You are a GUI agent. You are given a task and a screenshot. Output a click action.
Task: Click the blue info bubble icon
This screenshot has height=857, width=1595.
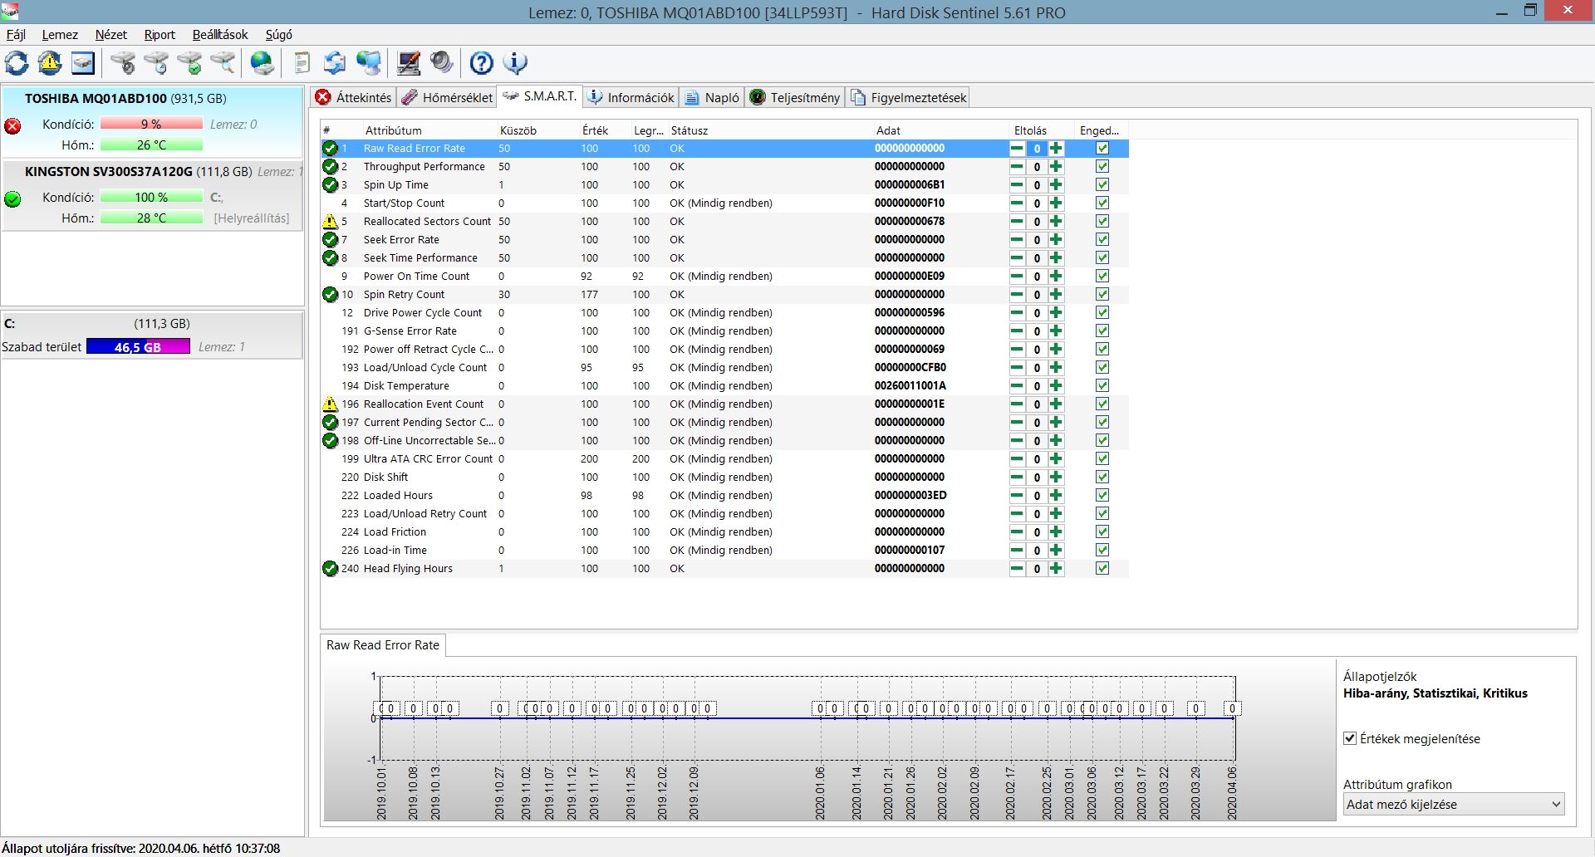click(x=515, y=63)
